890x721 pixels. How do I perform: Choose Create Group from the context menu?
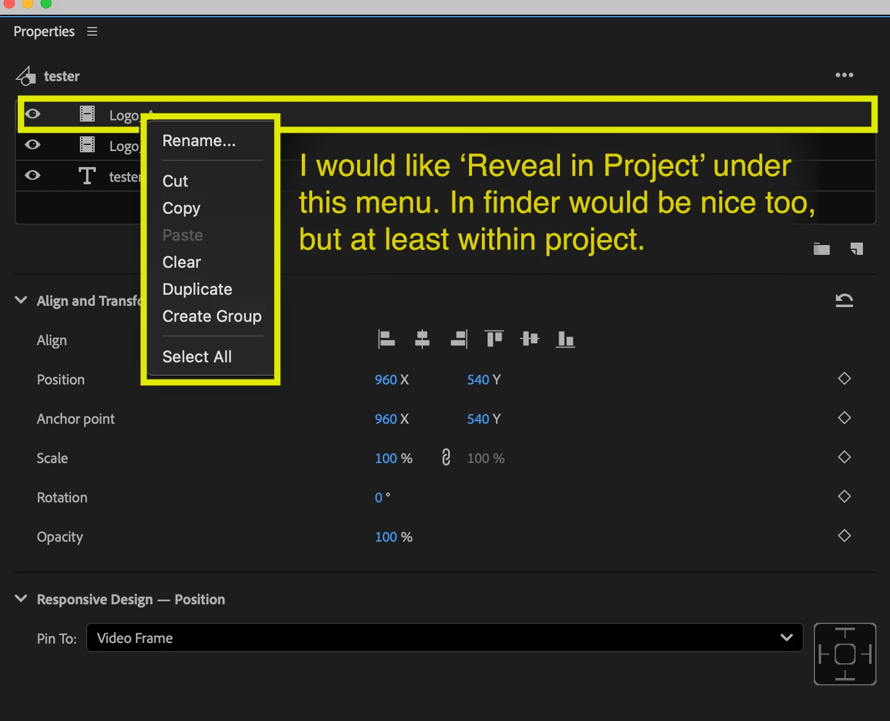click(x=211, y=316)
